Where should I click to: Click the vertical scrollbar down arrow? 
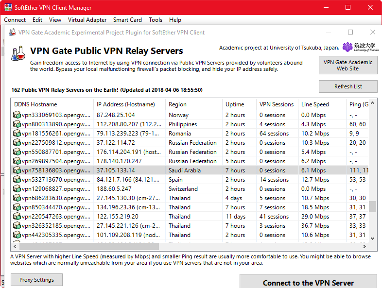[x=372, y=238]
